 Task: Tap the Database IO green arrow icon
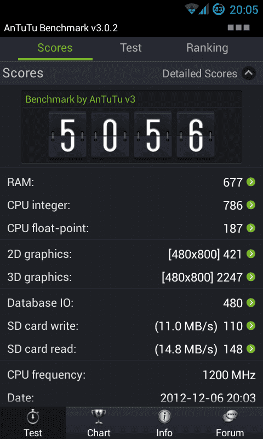(x=251, y=303)
